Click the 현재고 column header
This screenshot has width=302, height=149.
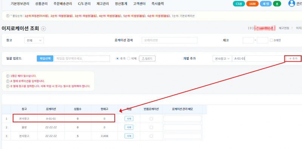(x=104, y=109)
